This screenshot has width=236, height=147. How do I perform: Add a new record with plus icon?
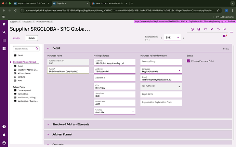(x=192, y=29)
